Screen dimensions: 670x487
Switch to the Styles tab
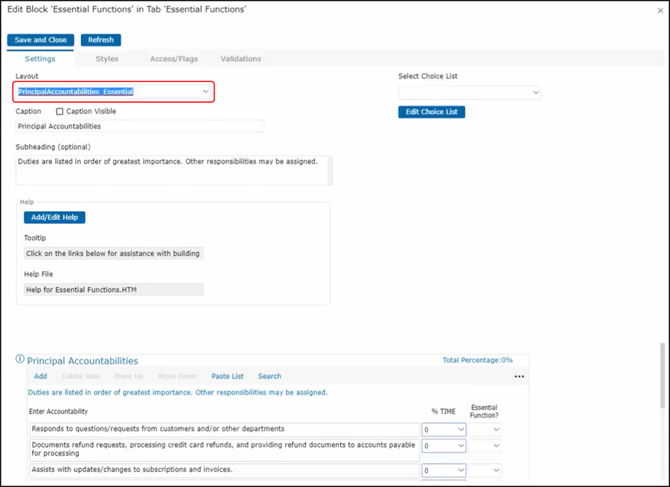pyautogui.click(x=106, y=59)
